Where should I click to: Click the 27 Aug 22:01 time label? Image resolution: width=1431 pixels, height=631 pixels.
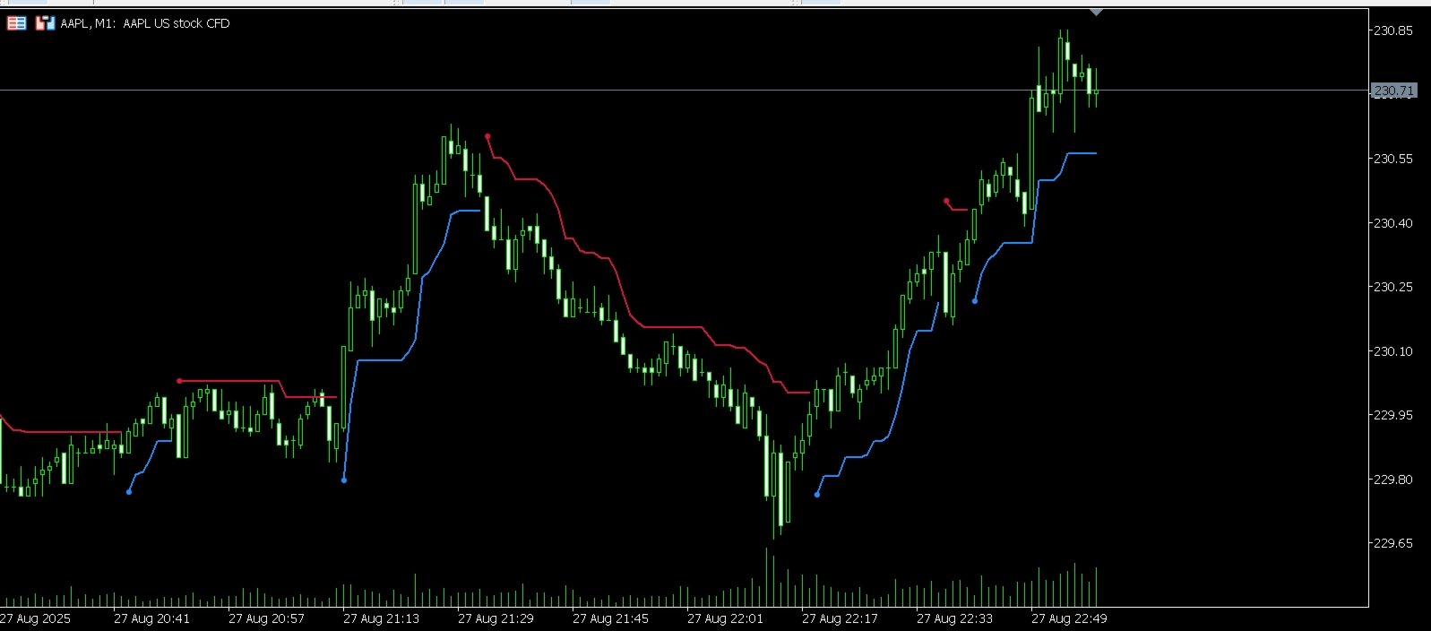[x=725, y=618]
